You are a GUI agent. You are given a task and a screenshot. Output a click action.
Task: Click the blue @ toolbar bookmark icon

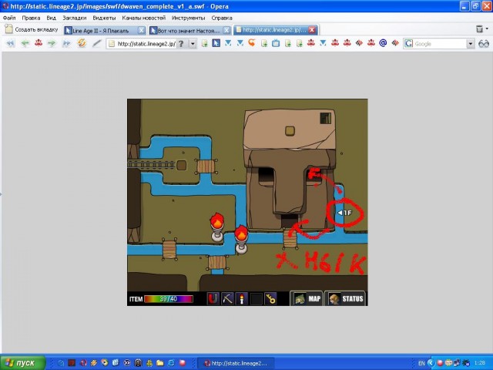tap(383, 43)
